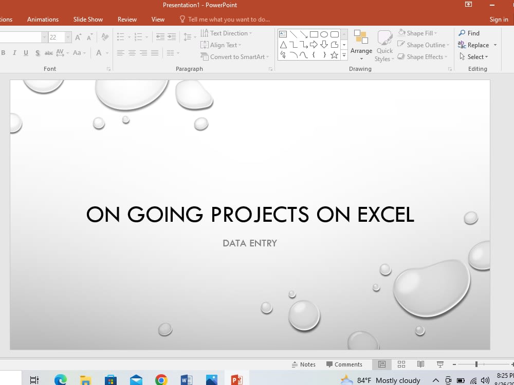This screenshot has width=514, height=385.
Task: Open the Select dropdown
Action: 474,56
